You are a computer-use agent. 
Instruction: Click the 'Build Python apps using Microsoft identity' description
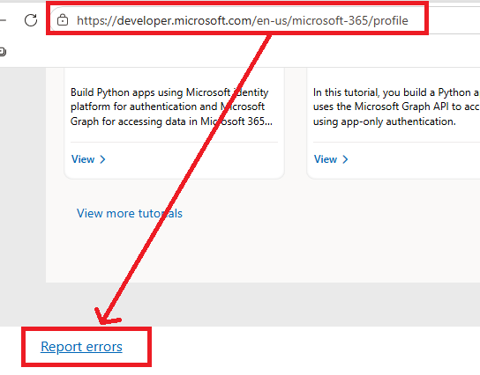click(x=171, y=107)
